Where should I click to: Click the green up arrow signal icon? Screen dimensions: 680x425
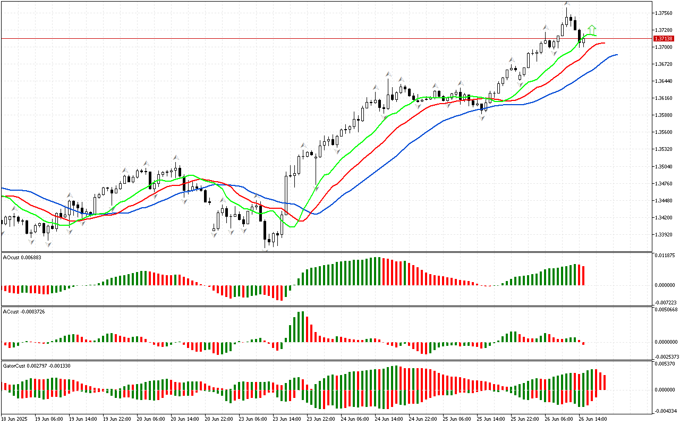point(592,29)
